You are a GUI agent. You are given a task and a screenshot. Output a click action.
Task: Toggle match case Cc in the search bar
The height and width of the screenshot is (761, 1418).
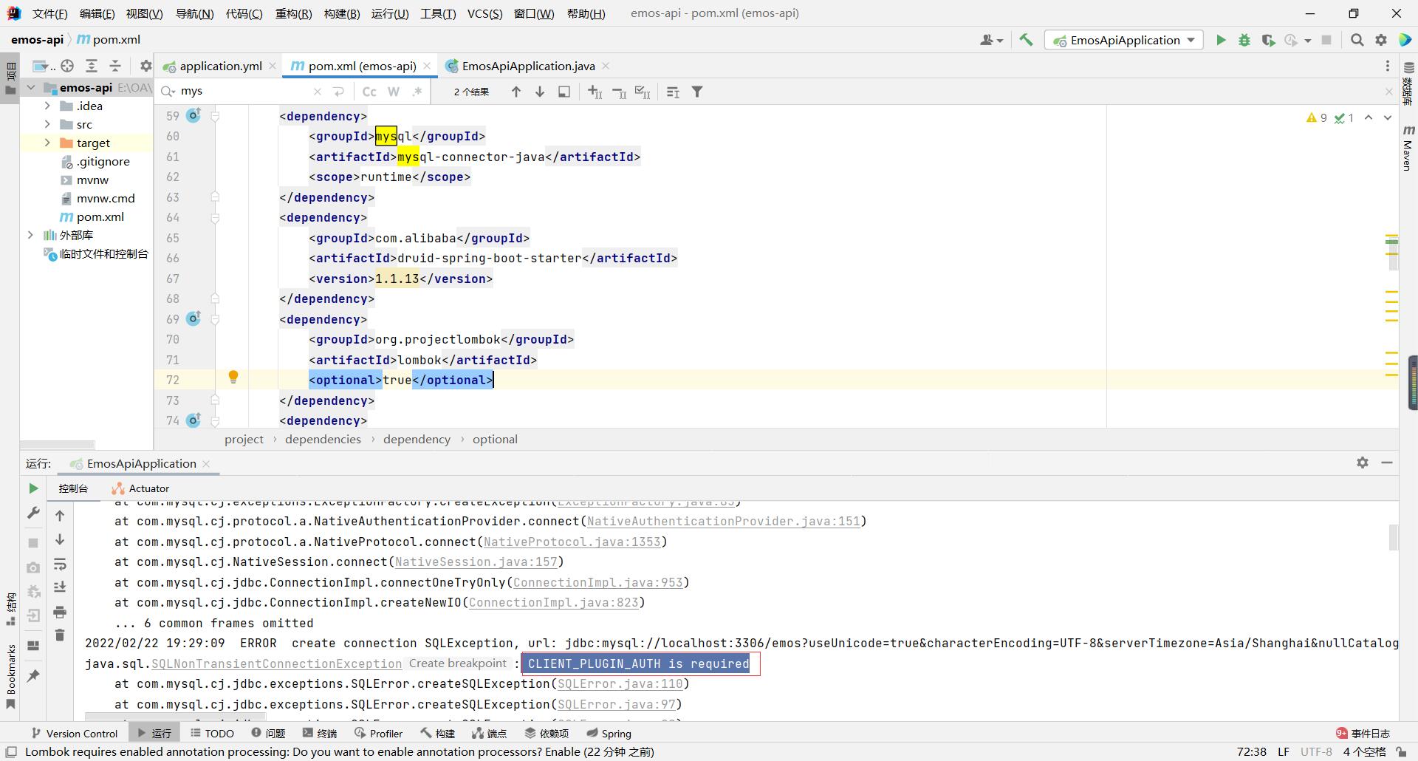coord(369,92)
